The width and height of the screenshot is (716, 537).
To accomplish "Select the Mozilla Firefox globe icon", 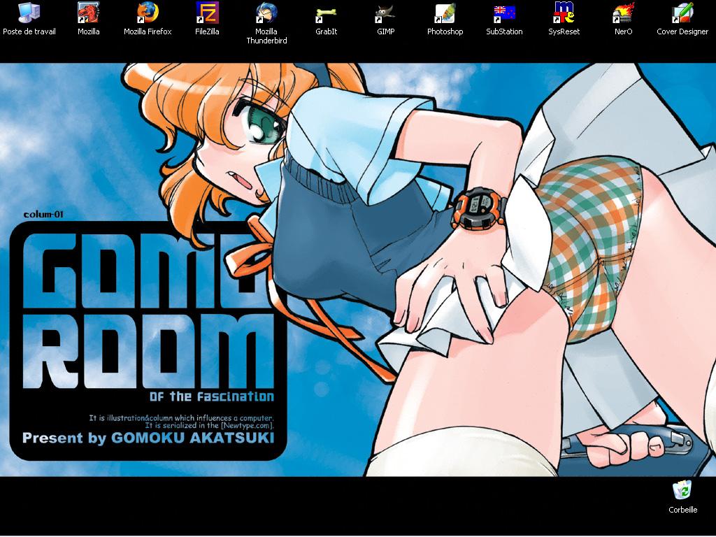I will pyautogui.click(x=148, y=13).
